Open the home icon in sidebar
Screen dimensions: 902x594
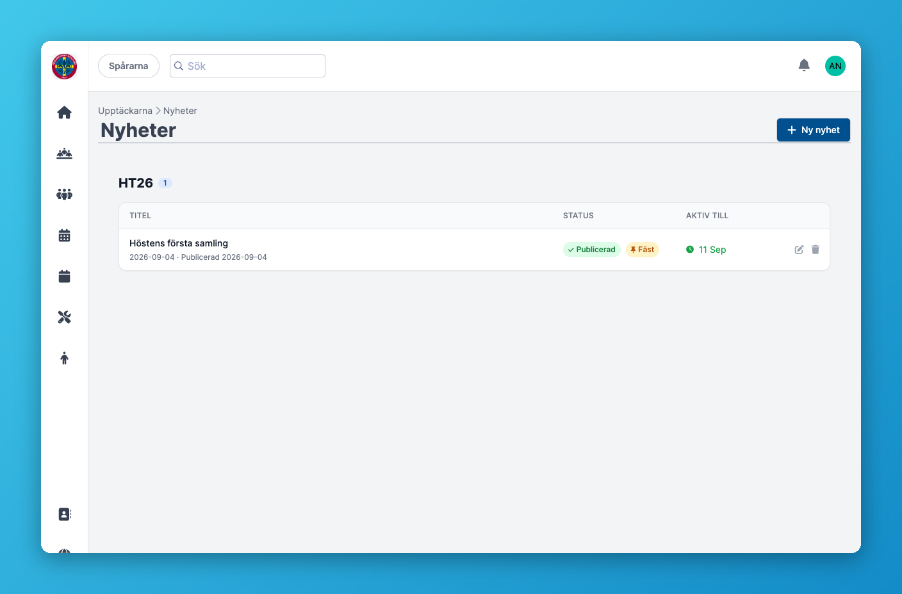(x=64, y=113)
